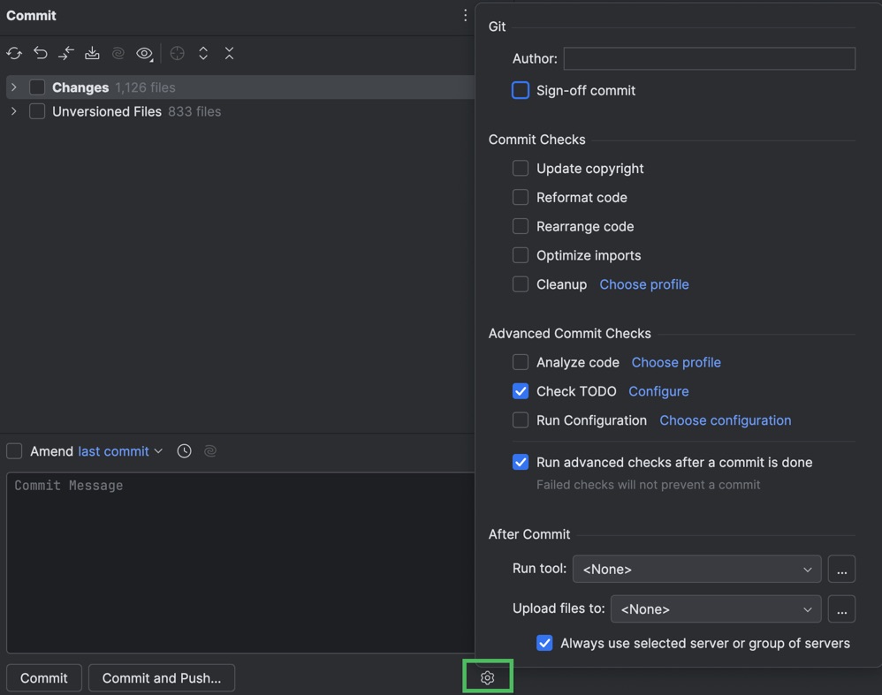882x695 pixels.
Task: Enable Analyze code checkbox
Action: pos(521,362)
